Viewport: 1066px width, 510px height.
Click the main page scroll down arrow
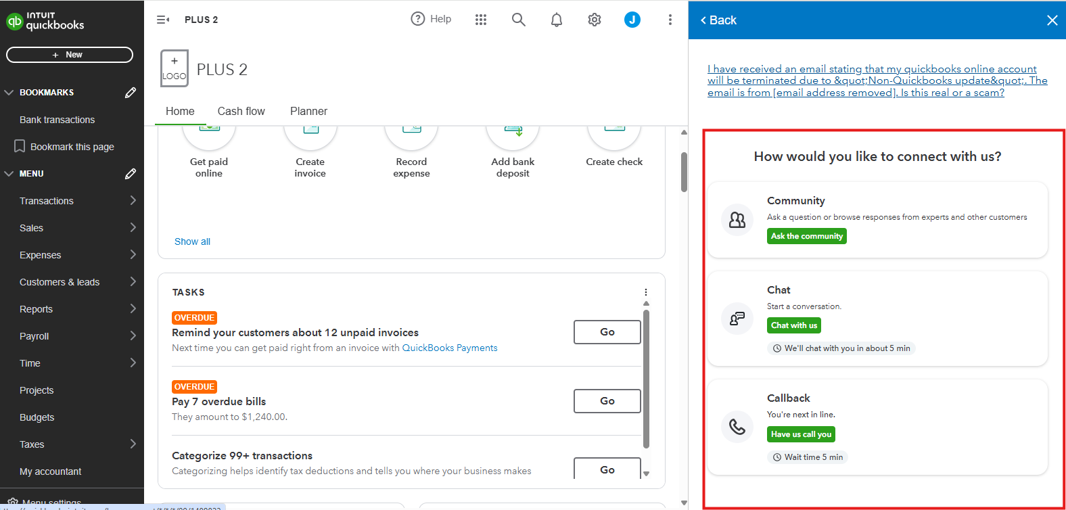(x=684, y=503)
